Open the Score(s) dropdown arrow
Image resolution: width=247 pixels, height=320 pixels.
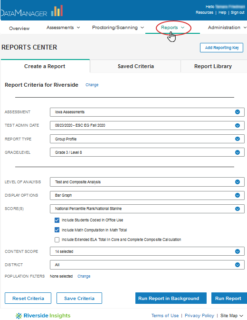(x=237, y=209)
